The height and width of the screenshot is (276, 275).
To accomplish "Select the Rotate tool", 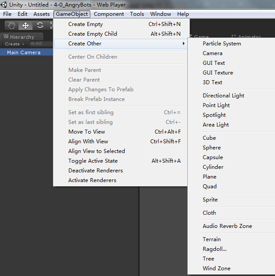I will pos(40,26).
